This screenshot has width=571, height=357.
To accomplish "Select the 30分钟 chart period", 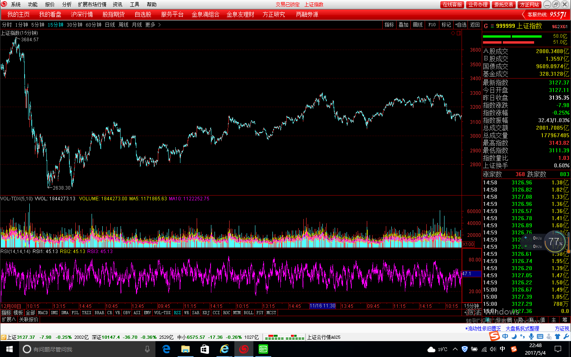I will tap(75, 25).
